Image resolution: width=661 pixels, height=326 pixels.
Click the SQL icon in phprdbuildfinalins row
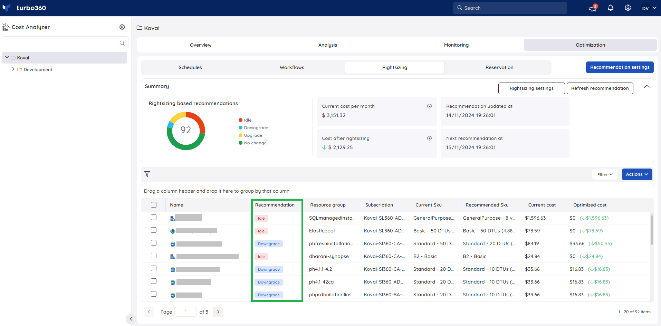(173, 295)
